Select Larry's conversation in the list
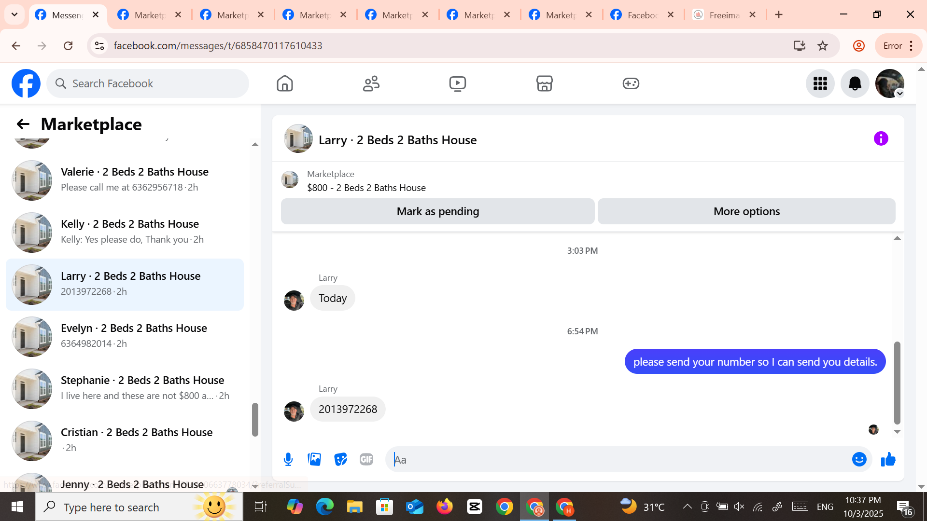The width and height of the screenshot is (927, 521). point(125,284)
